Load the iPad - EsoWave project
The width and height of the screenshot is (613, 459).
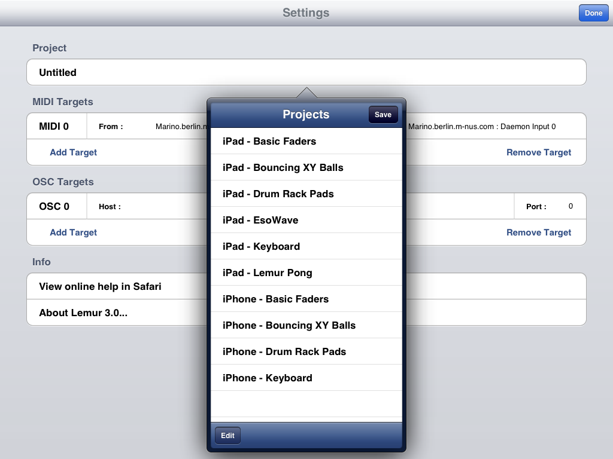(x=306, y=221)
